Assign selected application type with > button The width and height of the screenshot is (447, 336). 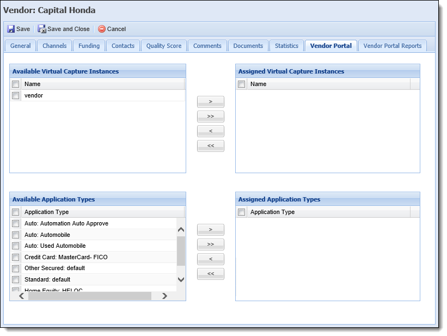click(210, 230)
